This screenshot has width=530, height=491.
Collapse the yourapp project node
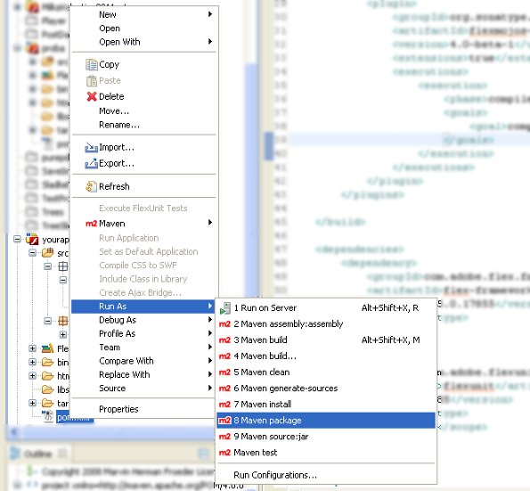pos(17,239)
